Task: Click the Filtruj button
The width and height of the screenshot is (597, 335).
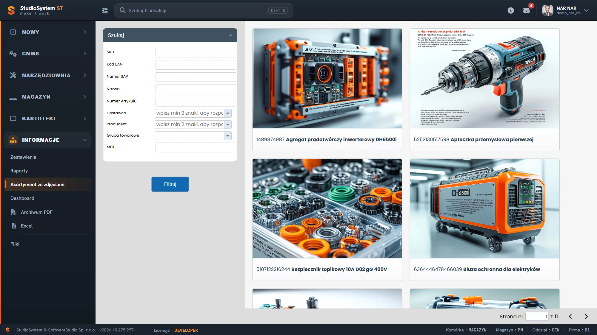Action: tap(170, 184)
